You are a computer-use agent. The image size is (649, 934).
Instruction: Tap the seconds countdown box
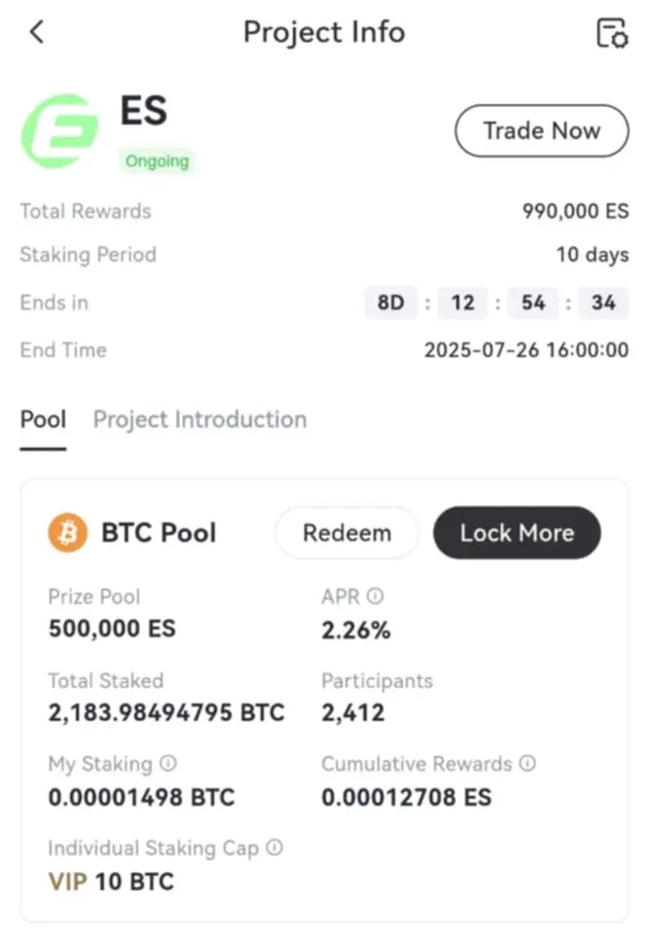tap(603, 303)
